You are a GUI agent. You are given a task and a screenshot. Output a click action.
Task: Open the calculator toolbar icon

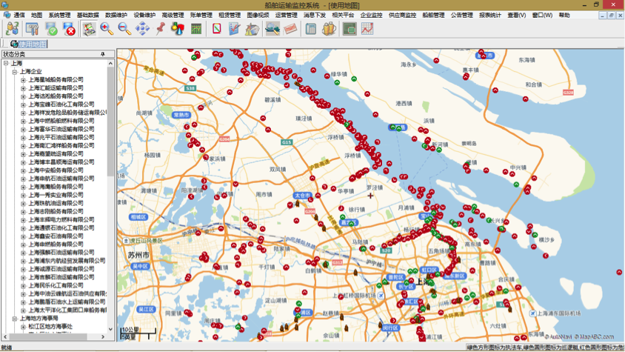click(310, 29)
